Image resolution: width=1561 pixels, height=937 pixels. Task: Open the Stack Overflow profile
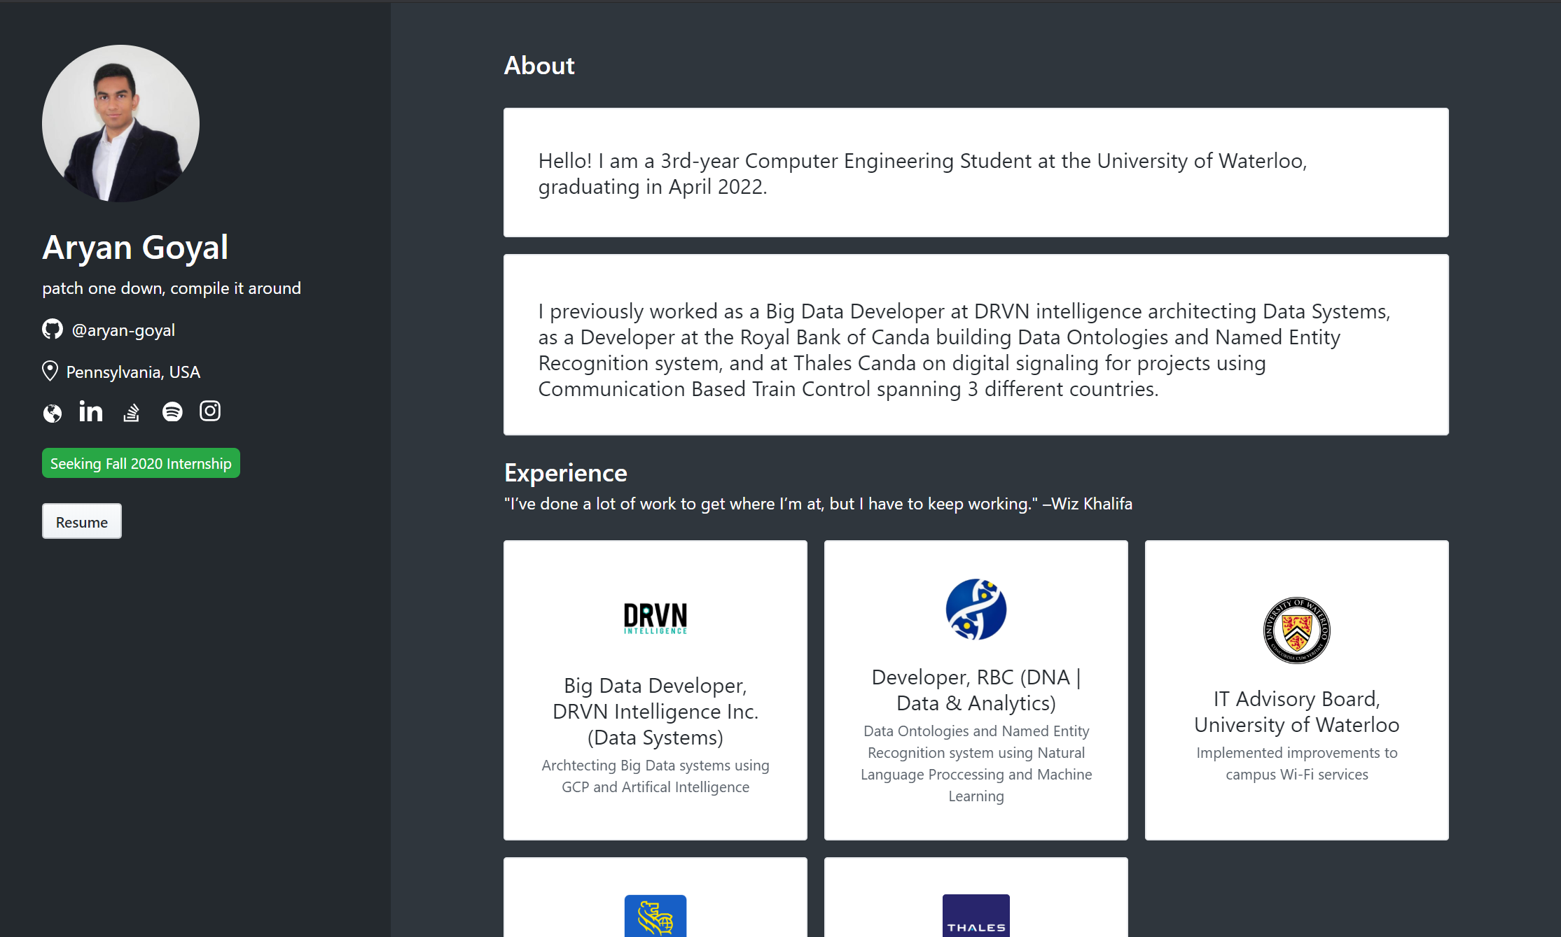pyautogui.click(x=131, y=412)
